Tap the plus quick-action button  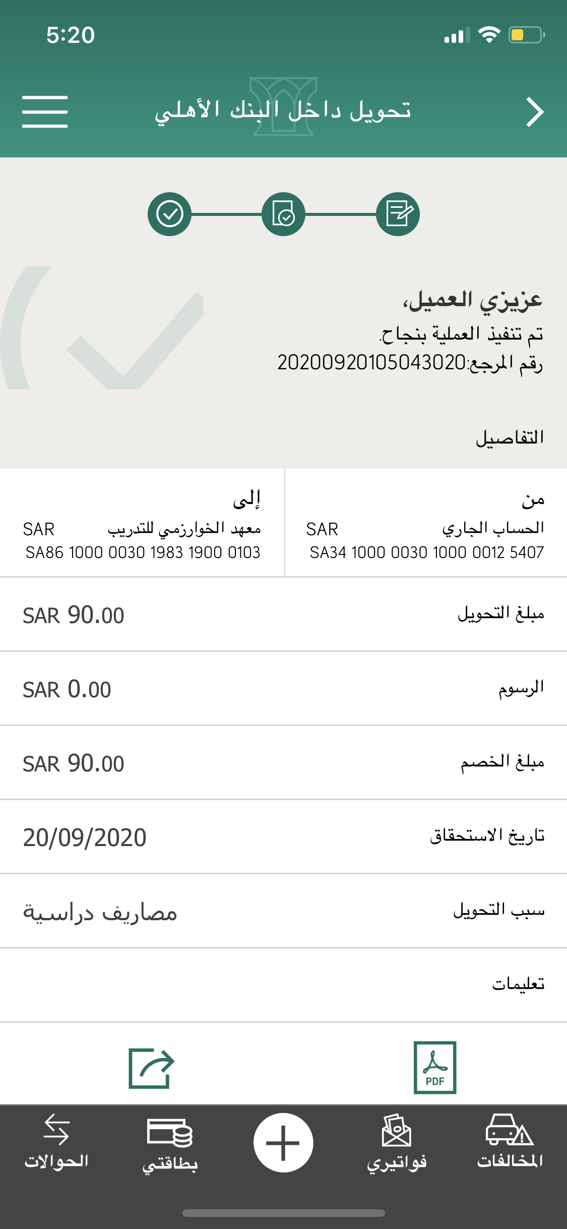point(283,1143)
